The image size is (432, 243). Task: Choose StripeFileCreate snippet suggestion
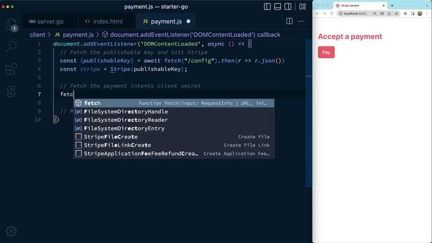174,136
